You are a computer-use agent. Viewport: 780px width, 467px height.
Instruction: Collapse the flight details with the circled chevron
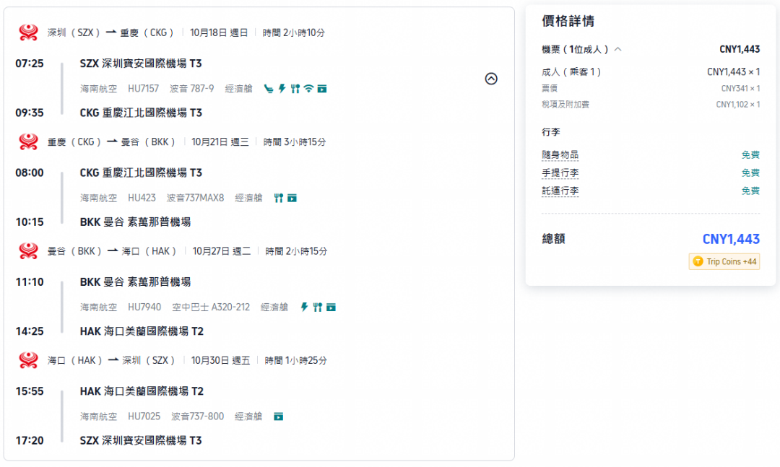point(491,79)
